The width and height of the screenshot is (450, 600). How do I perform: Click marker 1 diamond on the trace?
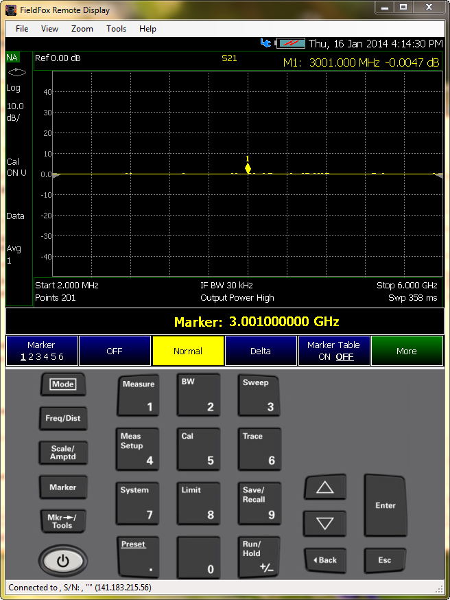coord(248,168)
